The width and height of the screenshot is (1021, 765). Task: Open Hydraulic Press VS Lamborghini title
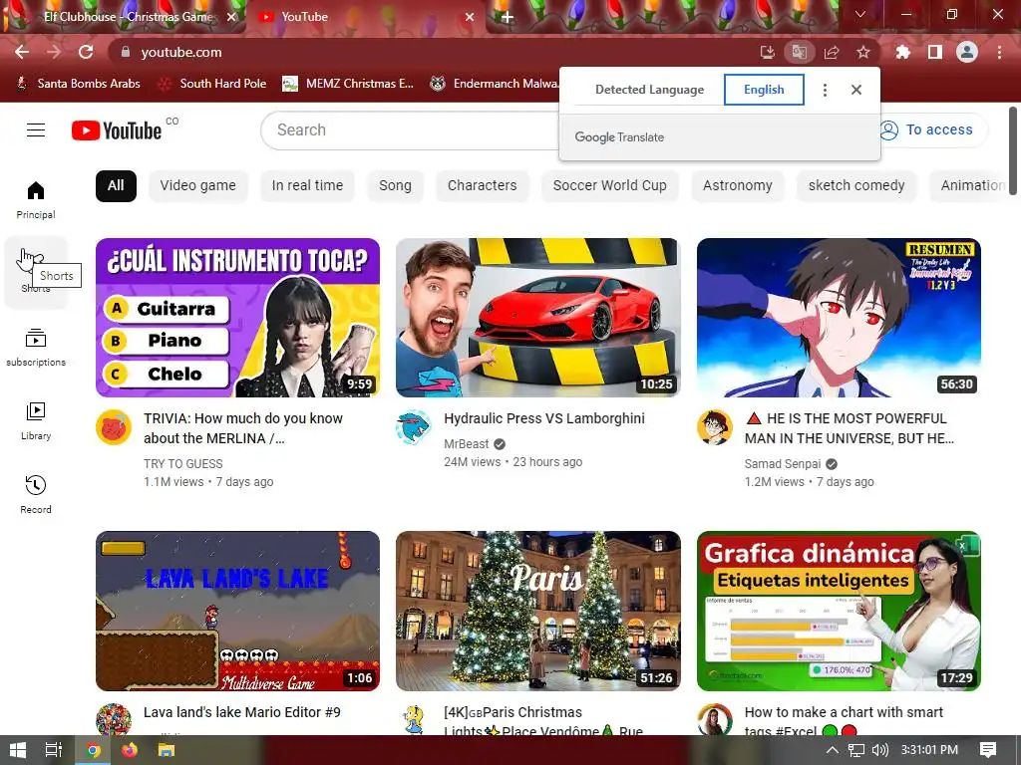click(544, 418)
